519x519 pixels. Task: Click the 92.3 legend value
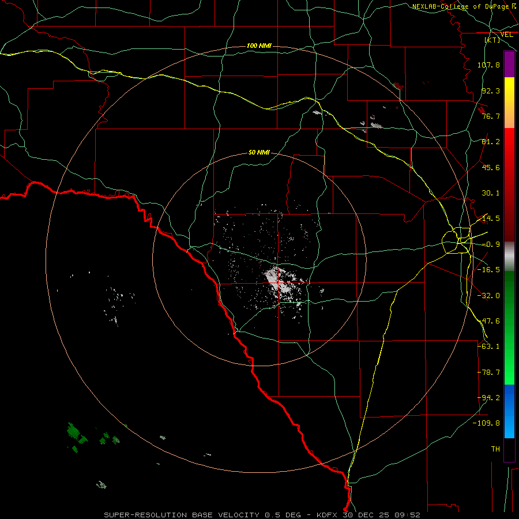click(491, 91)
